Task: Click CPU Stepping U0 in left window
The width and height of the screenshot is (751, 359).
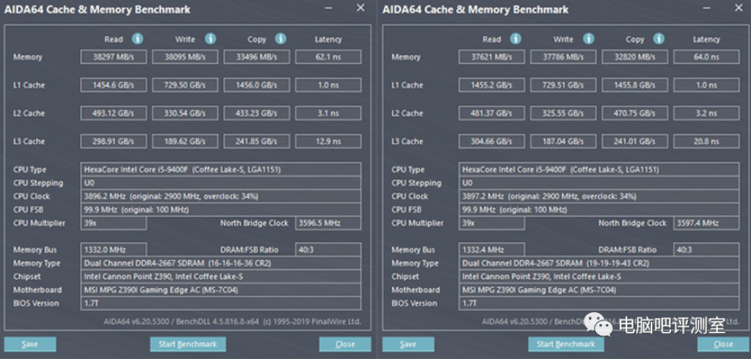Action: tap(221, 183)
